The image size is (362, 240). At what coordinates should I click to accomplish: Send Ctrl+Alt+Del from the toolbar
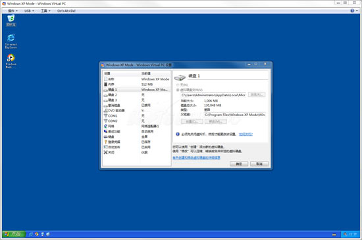[x=66, y=11]
